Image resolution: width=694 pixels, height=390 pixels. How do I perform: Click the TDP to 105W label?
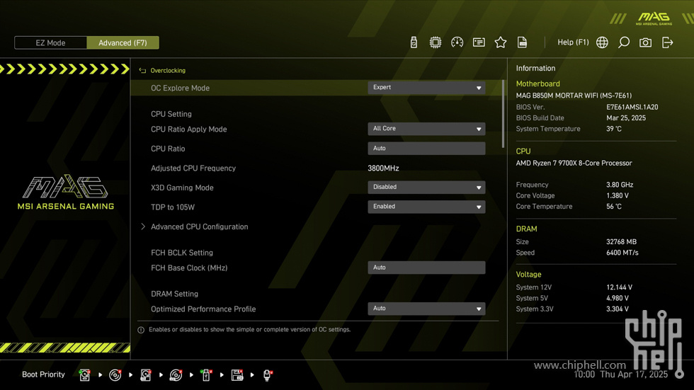coord(173,207)
